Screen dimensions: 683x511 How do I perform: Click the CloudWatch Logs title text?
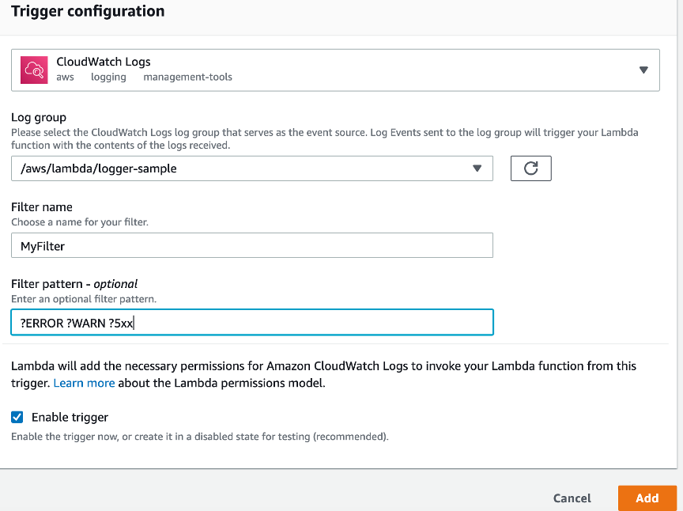click(104, 62)
